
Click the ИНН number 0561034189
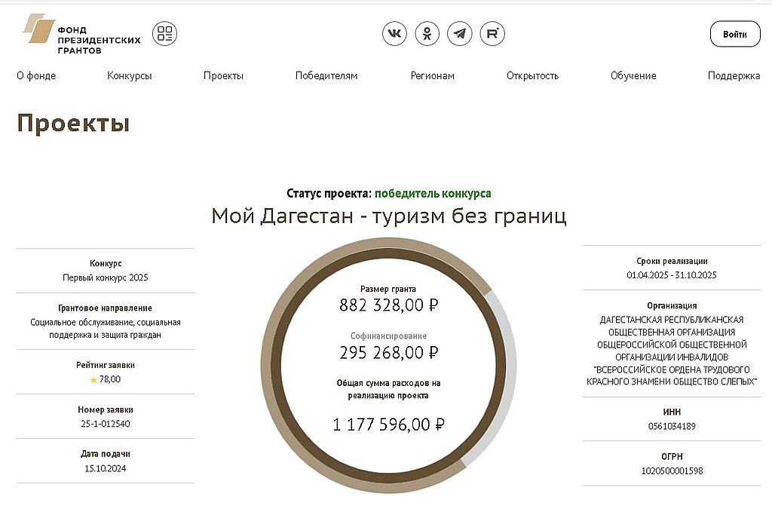(671, 426)
